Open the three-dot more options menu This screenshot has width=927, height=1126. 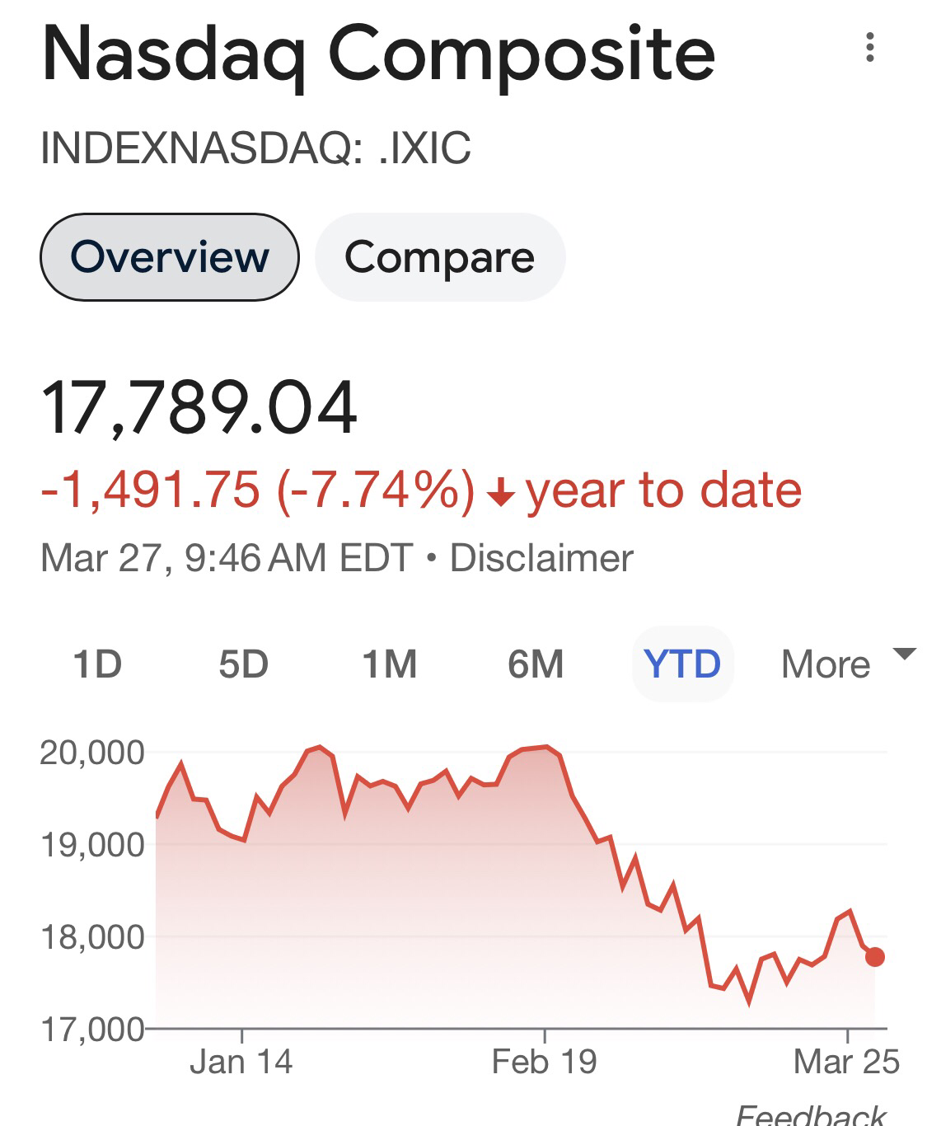coord(869,48)
